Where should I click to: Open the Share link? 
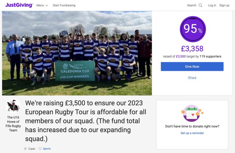[192, 78]
